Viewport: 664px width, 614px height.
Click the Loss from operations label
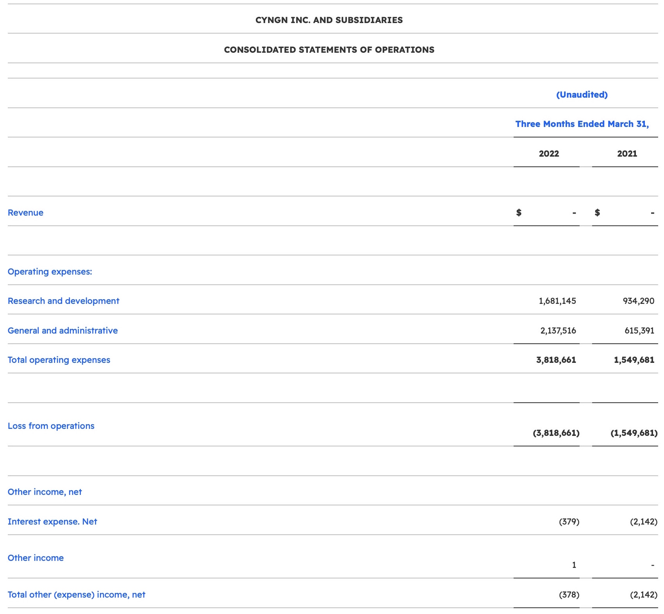tap(51, 426)
